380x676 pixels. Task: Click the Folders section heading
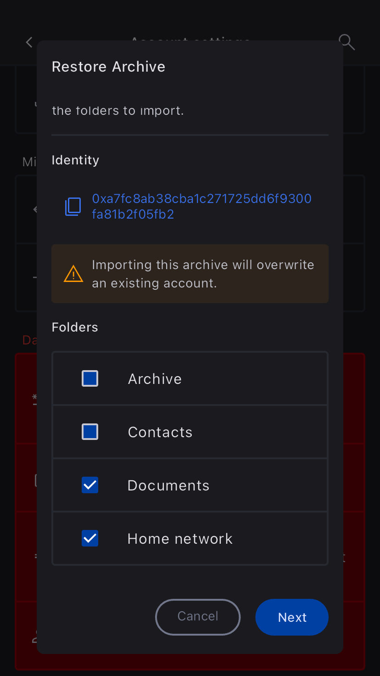tap(75, 327)
